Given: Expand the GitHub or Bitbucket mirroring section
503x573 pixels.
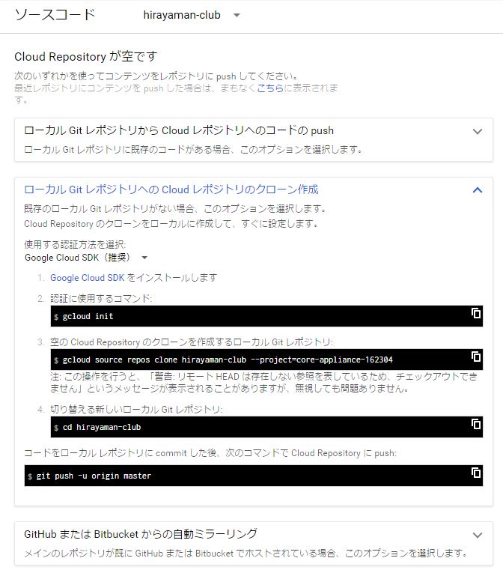Looking at the screenshot, I should pyautogui.click(x=478, y=536).
